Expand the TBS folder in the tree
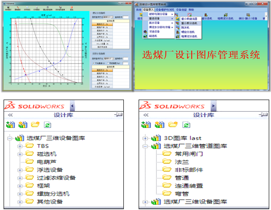 click(x=19, y=146)
